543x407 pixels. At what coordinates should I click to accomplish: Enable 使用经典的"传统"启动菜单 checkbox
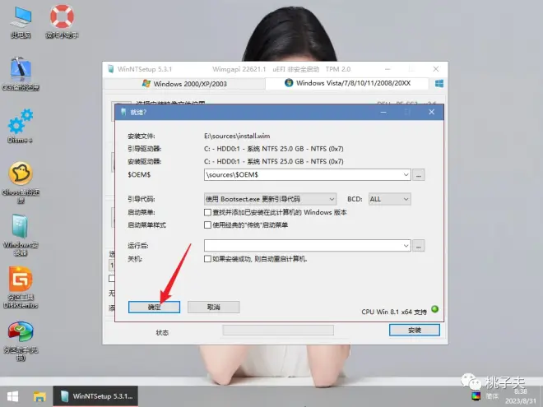click(x=207, y=225)
